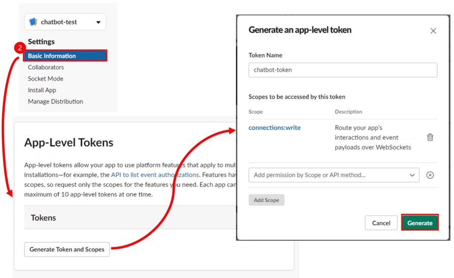Select Install App in the sidebar

point(42,90)
